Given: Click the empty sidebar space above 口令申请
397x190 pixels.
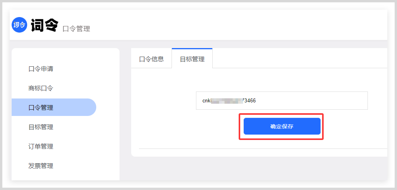Looking at the screenshot, I should click(66, 56).
